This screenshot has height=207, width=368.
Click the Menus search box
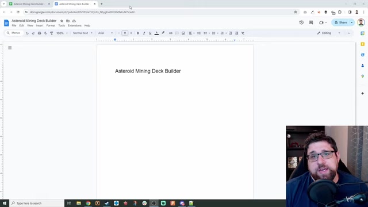[x=14, y=33]
